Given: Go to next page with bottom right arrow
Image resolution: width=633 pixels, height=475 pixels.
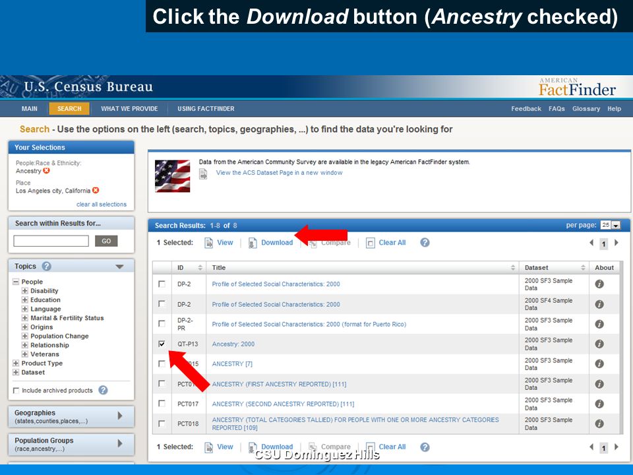Looking at the screenshot, I should point(616,447).
